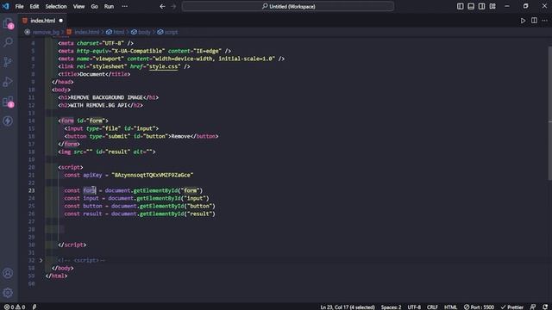Open the hidden menus ellipsis in menu bar
This screenshot has height=310, width=552.
(x=124, y=6)
